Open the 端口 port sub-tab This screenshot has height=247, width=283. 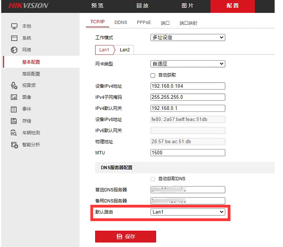(x=165, y=23)
